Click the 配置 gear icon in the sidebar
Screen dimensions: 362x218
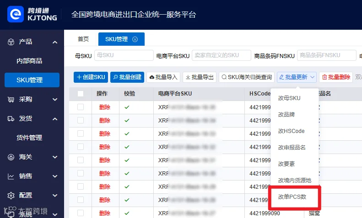point(11,196)
